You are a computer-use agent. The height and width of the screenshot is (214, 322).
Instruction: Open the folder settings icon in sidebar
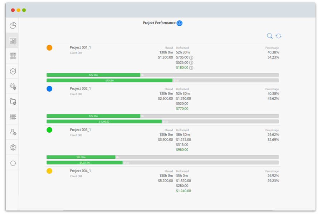coord(13,102)
